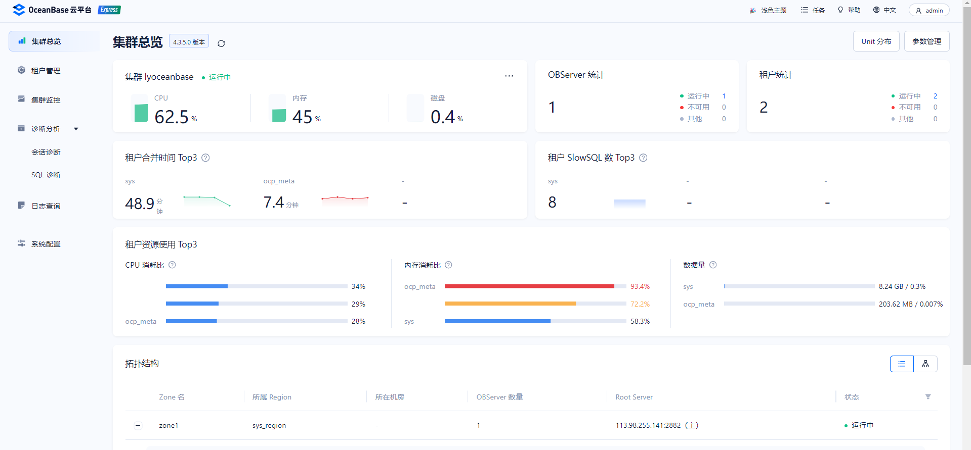Click the admin user avatar icon
Image resolution: width=971 pixels, height=450 pixels.
coord(918,11)
